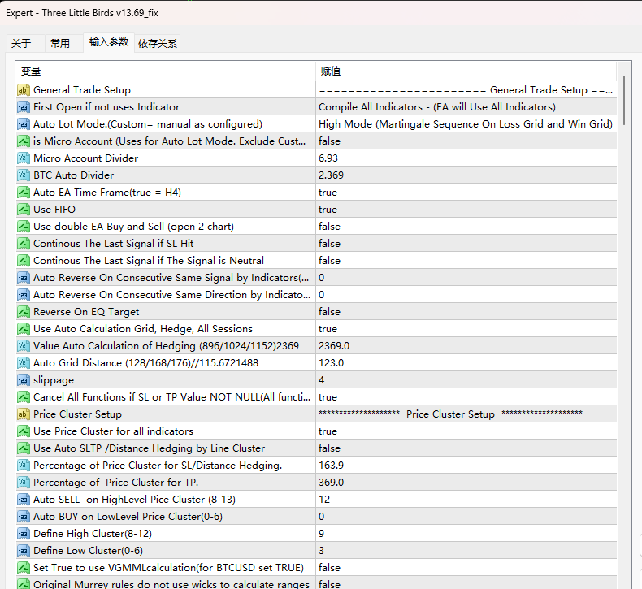
Task: Edit the Micro Account Divider value 6.93
Action: click(466, 158)
